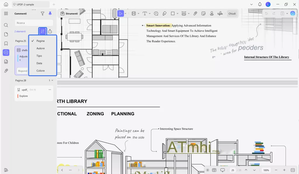Sort comments by Autore
The image size is (299, 174).
[x=43, y=48]
